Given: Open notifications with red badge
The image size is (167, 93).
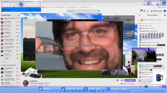Looking at the screenshot, I should click(x=141, y=11).
